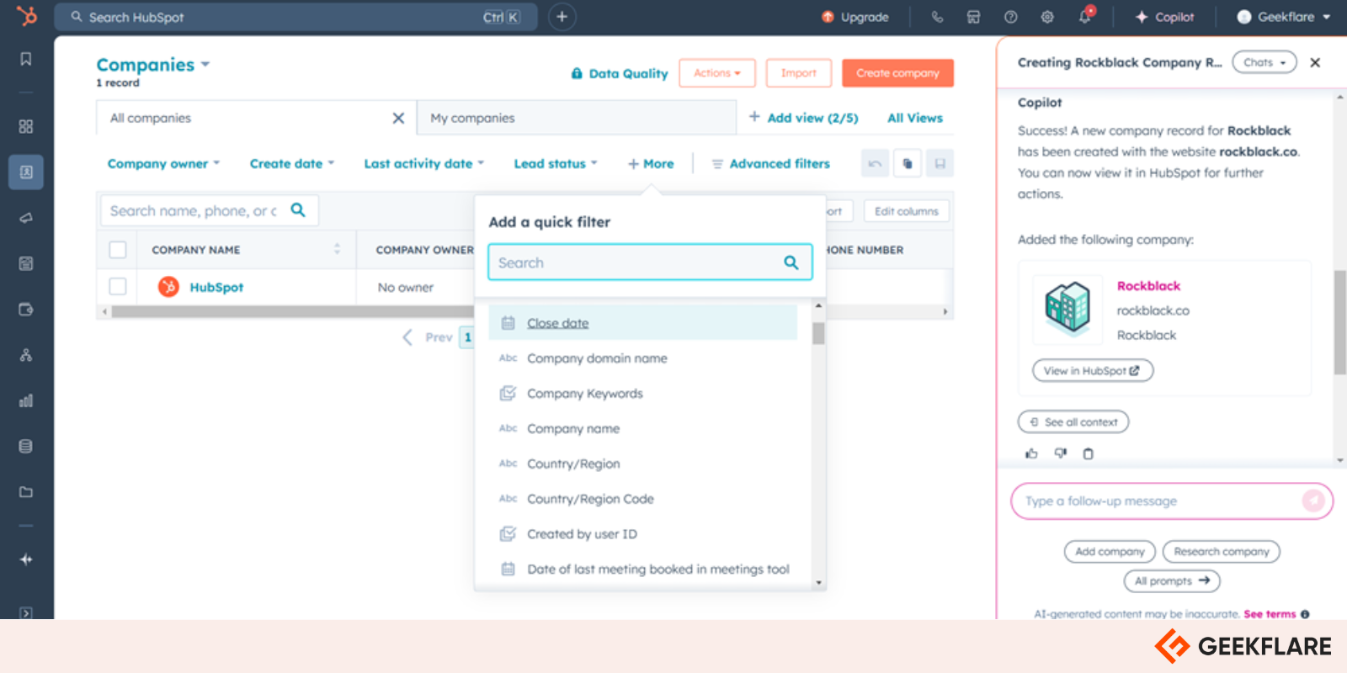Open the content sidebar icon

click(26, 263)
